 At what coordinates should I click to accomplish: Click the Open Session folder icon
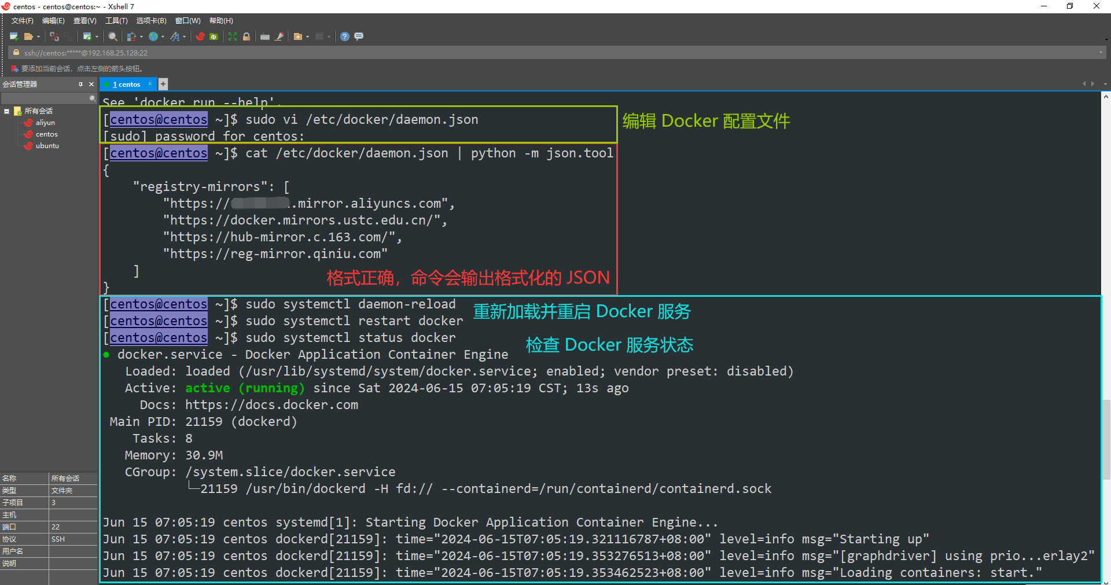point(28,36)
